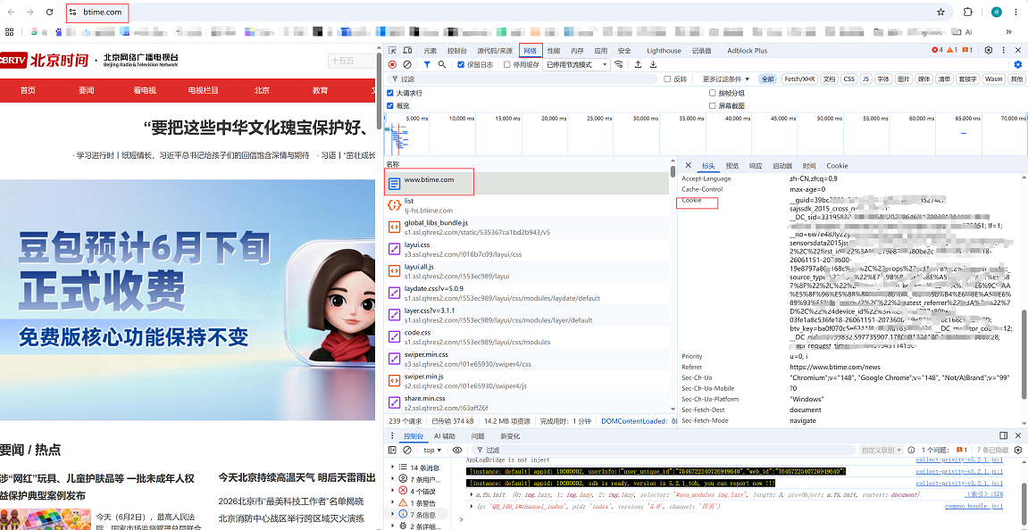Export HAR with the download icon
The width and height of the screenshot is (1028, 530).
[x=653, y=64]
